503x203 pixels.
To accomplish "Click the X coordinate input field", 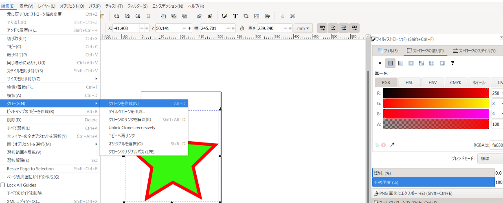I will pos(126,28).
